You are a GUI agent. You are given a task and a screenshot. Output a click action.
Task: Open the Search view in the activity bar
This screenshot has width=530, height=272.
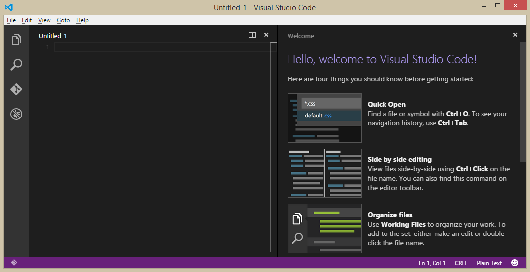coord(16,64)
